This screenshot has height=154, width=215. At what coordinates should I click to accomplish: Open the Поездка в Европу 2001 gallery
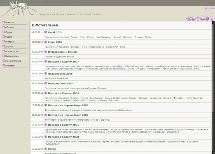click(63, 125)
